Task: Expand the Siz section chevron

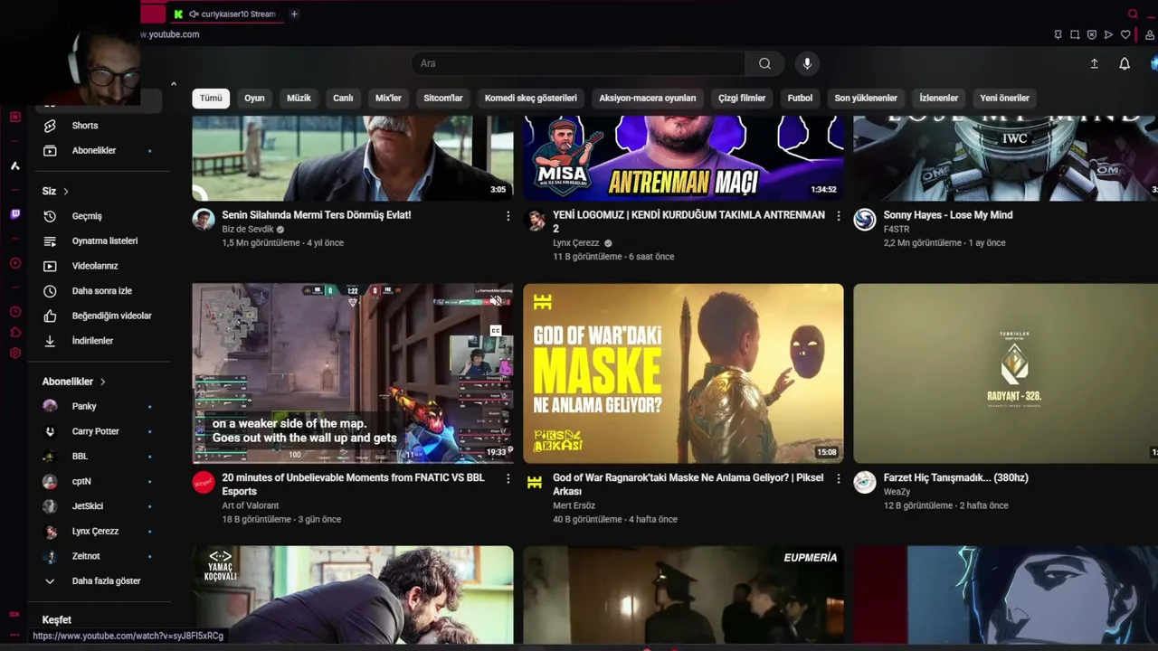Action: 66,192
